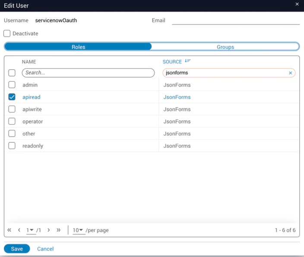
Task: Focus the Name search field
Action: pyautogui.click(x=88, y=73)
